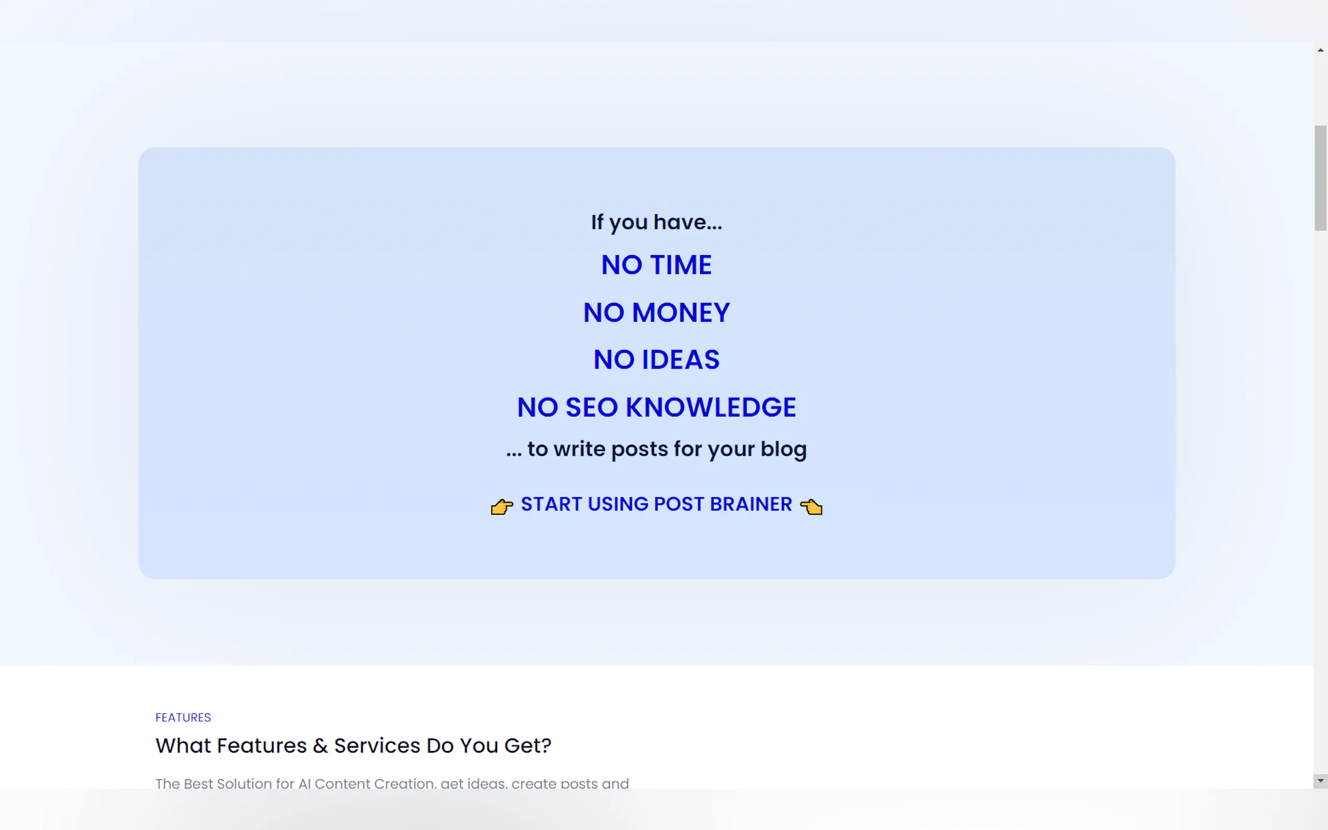1328x830 pixels.
Task: Click the word KNOWLEDGE in the blue heading
Action: [x=711, y=407]
